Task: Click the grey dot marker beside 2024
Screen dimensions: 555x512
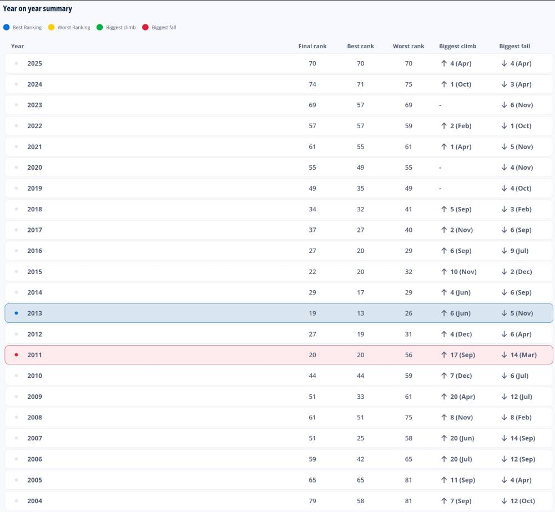Action: click(16, 84)
